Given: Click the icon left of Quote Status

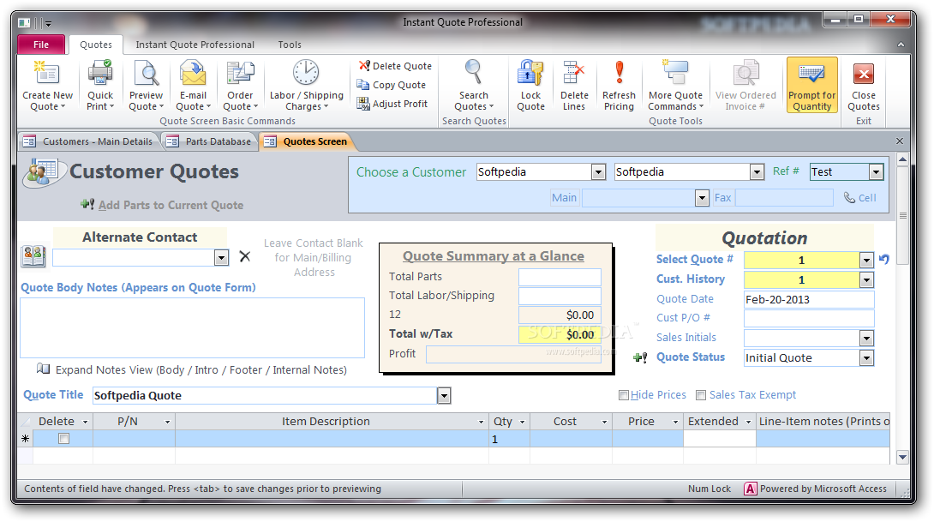Looking at the screenshot, I should (x=640, y=357).
